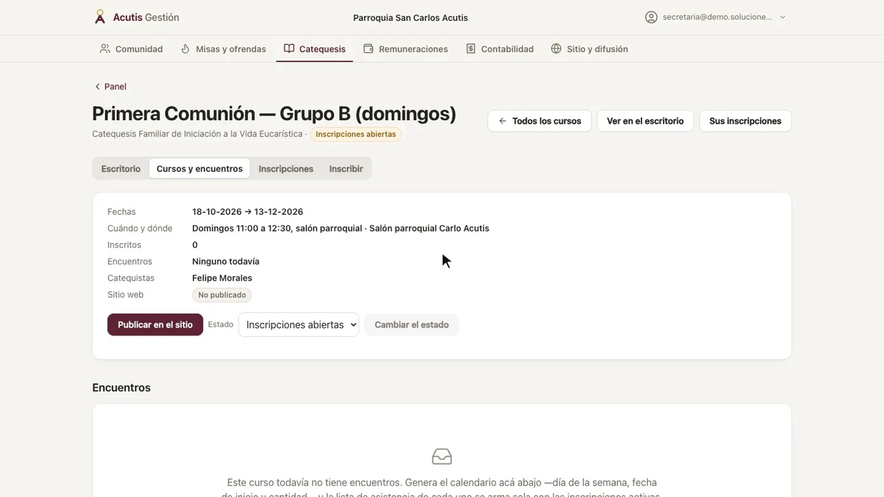
Task: Click the user account avatar icon
Action: pyautogui.click(x=651, y=17)
